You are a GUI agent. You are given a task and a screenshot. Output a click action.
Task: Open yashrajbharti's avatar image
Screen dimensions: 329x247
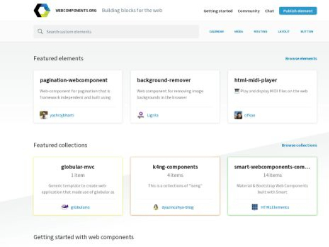point(44,115)
